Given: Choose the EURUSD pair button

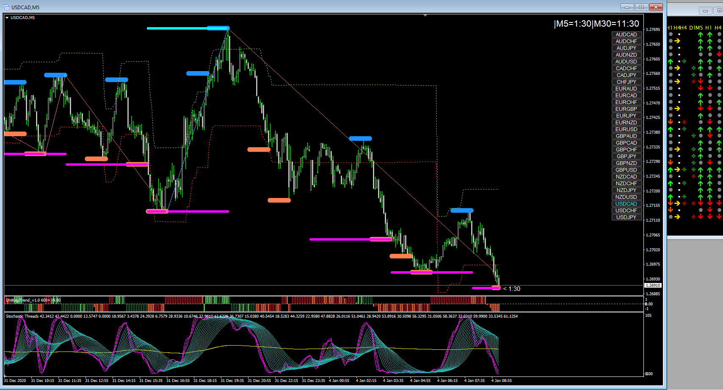Looking at the screenshot, I should click(626, 129).
